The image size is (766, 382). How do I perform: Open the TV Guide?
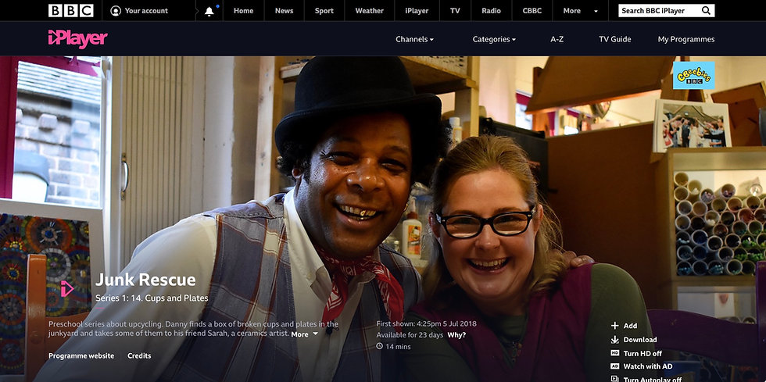pos(615,39)
